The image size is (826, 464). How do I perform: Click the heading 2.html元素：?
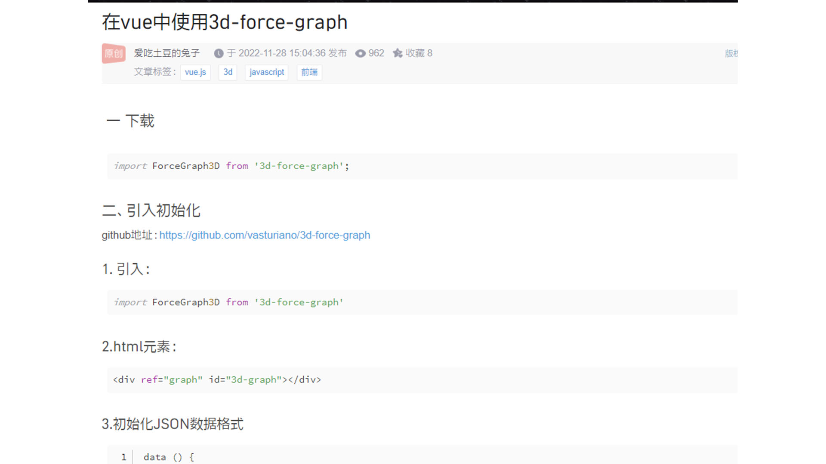[x=139, y=347]
